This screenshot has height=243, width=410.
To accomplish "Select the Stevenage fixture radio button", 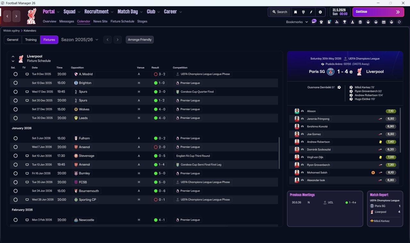I will tap(15, 156).
